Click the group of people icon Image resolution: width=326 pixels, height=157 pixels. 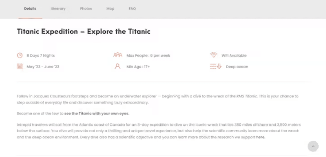[118, 55]
